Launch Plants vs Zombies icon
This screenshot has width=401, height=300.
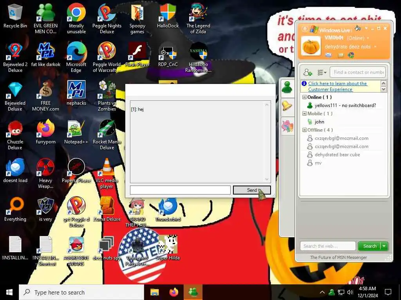point(107,96)
